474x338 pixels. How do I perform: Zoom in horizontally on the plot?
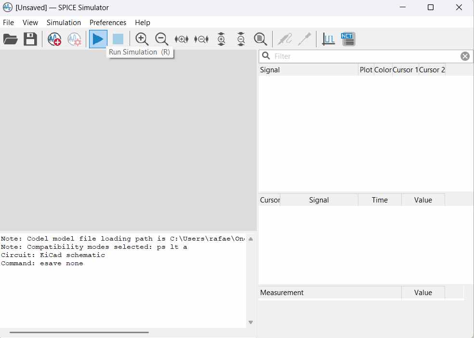point(182,40)
